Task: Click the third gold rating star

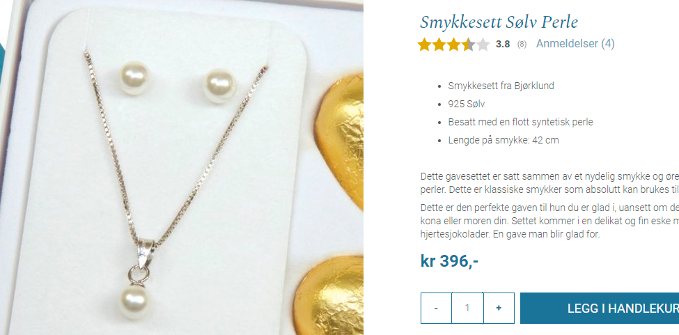Action: coord(453,44)
